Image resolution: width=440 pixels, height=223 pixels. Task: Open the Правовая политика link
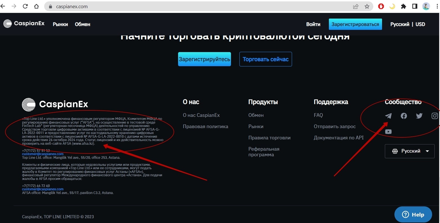(205, 126)
